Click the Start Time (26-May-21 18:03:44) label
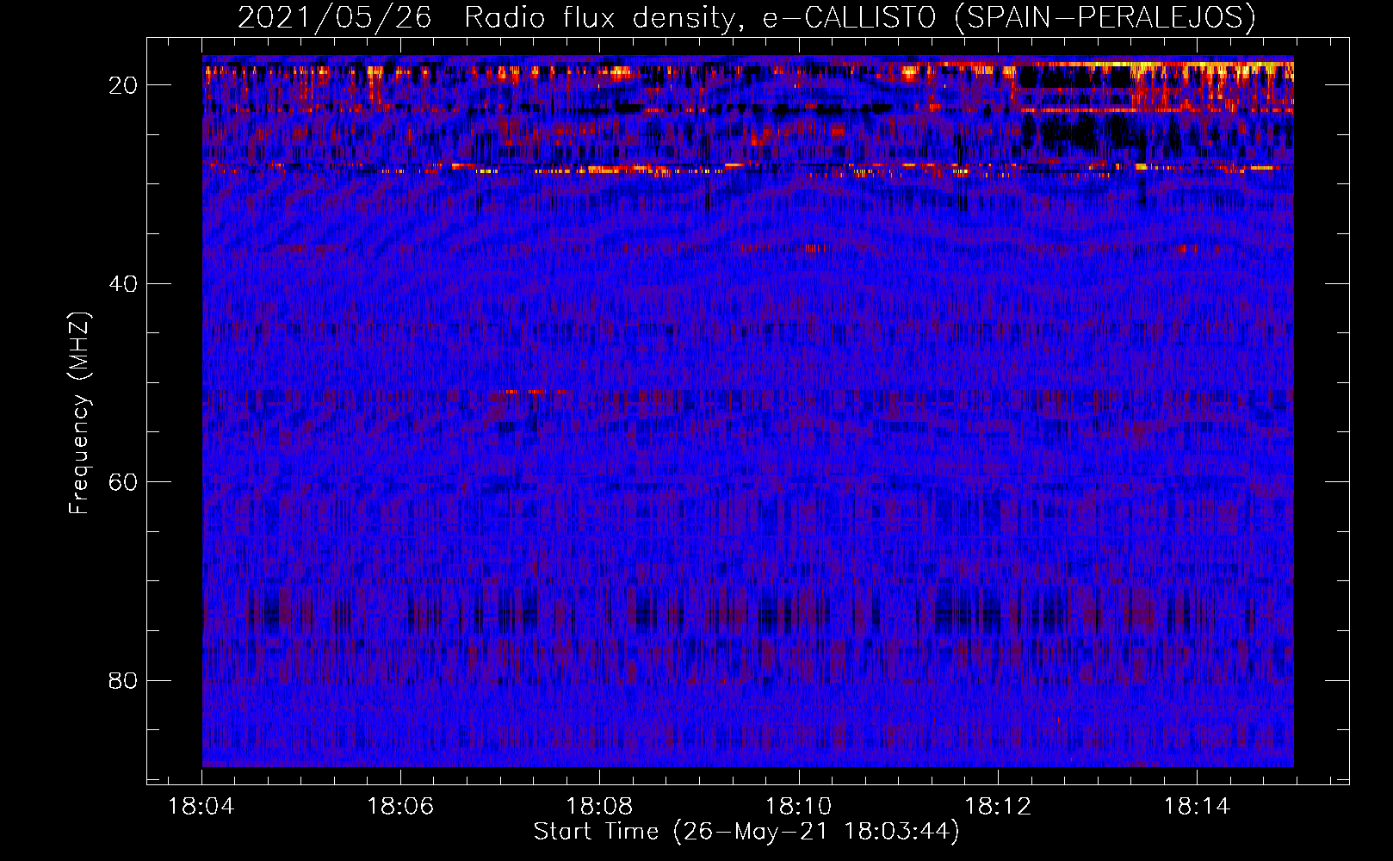Image resolution: width=1393 pixels, height=861 pixels. click(x=746, y=832)
